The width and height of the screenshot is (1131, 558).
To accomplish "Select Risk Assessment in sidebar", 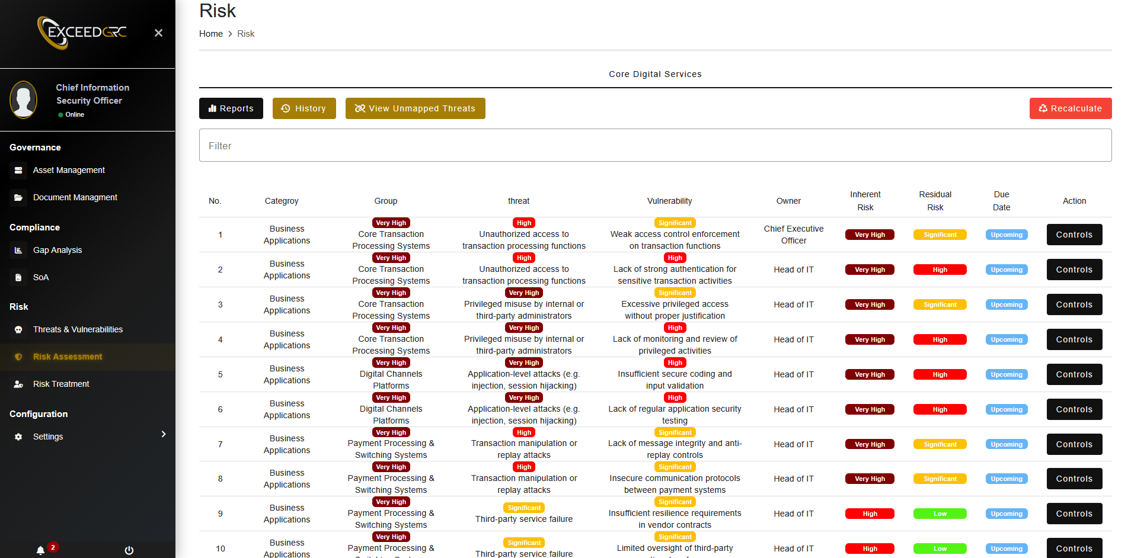I will 68,357.
